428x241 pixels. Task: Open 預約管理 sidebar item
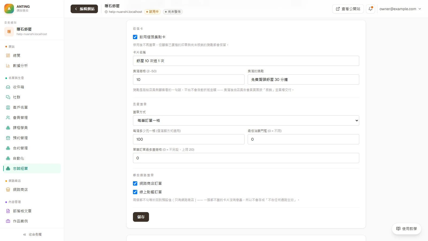pyautogui.click(x=32, y=138)
